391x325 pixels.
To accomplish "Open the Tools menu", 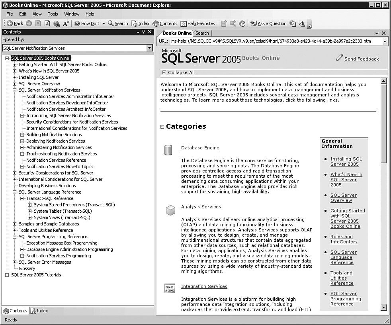I will coord(53,14).
